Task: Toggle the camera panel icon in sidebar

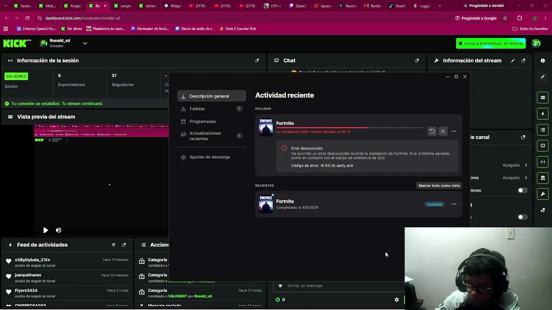Action: [543, 178]
